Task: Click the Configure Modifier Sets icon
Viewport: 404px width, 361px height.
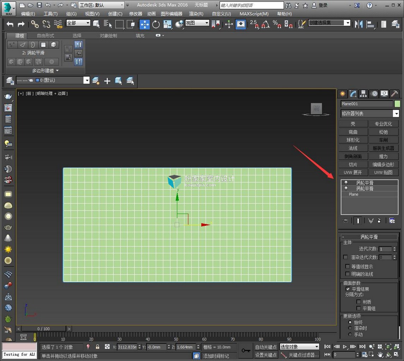Action: tap(392, 221)
